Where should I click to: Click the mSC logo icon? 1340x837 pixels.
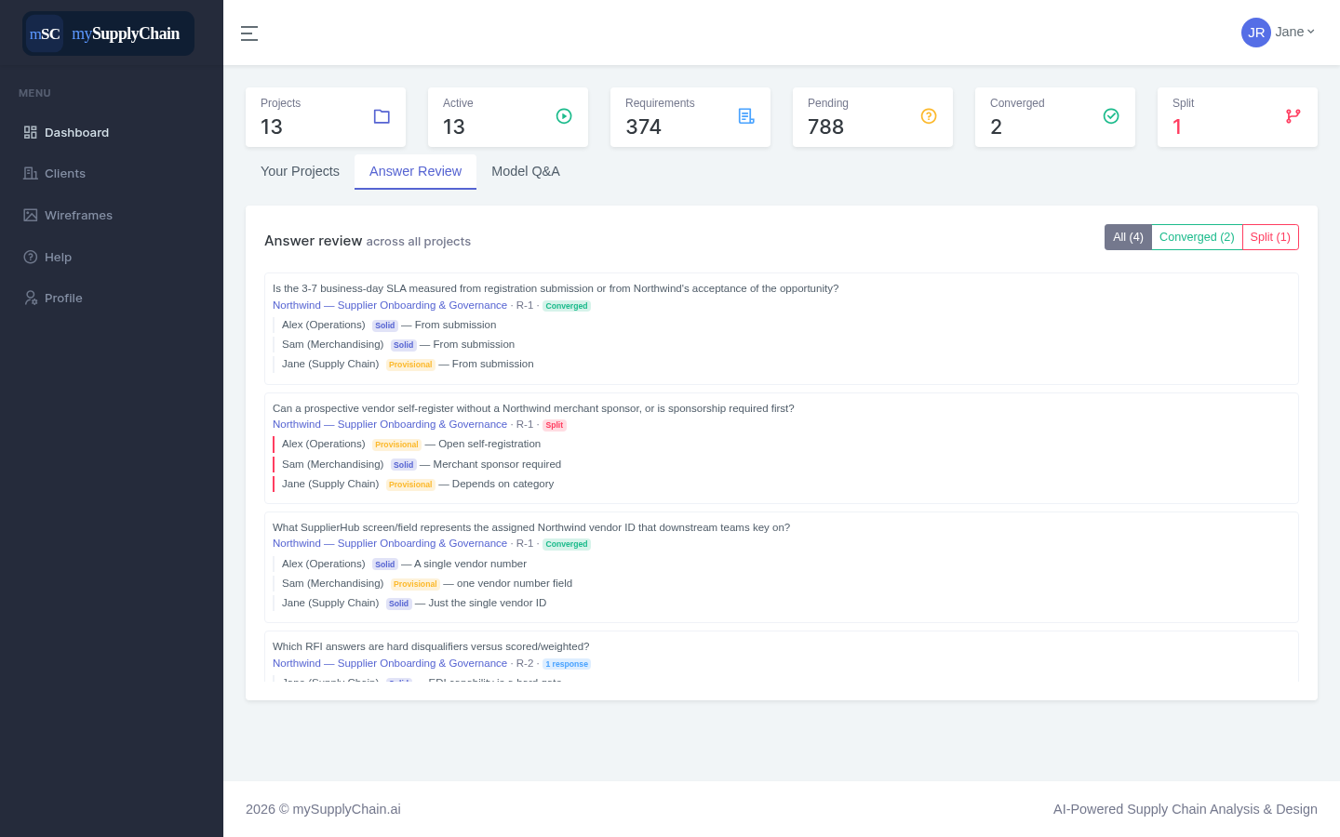45,33
